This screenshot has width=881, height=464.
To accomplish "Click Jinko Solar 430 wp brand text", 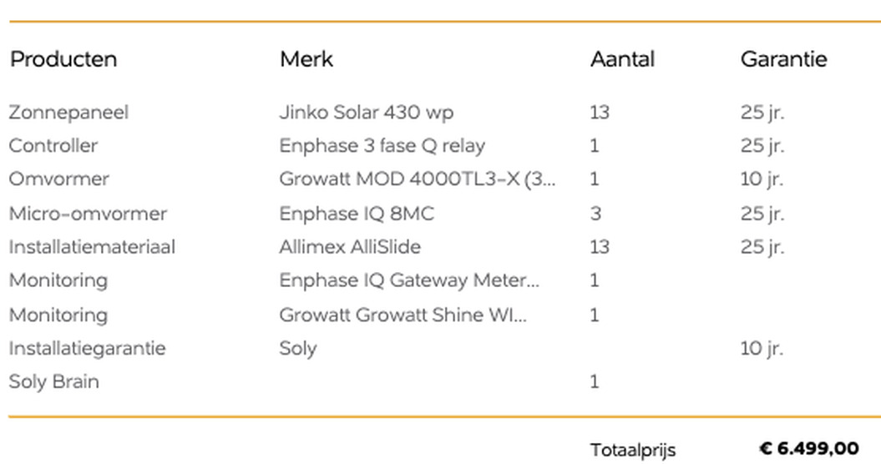I will [x=367, y=112].
